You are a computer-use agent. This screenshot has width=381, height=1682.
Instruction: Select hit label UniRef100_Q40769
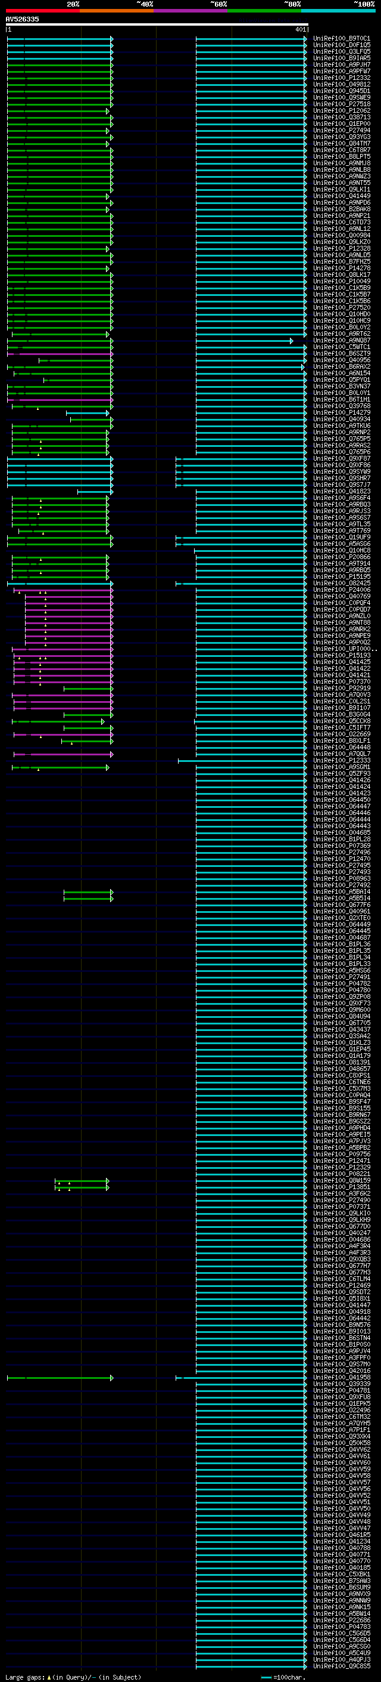[x=342, y=596]
